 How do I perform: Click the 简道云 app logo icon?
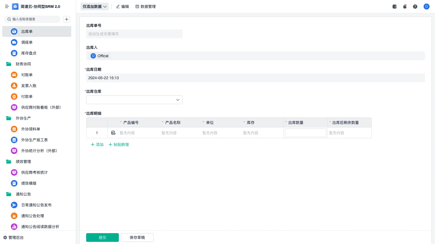point(15,7)
